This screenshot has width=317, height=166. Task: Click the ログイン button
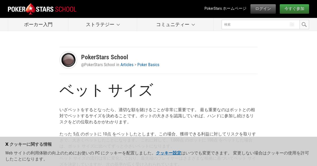click(x=263, y=9)
